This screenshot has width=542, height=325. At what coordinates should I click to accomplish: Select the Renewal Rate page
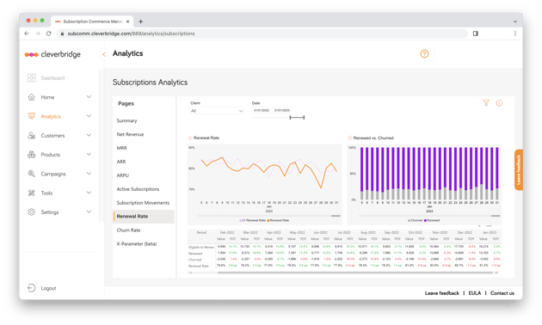[144, 216]
